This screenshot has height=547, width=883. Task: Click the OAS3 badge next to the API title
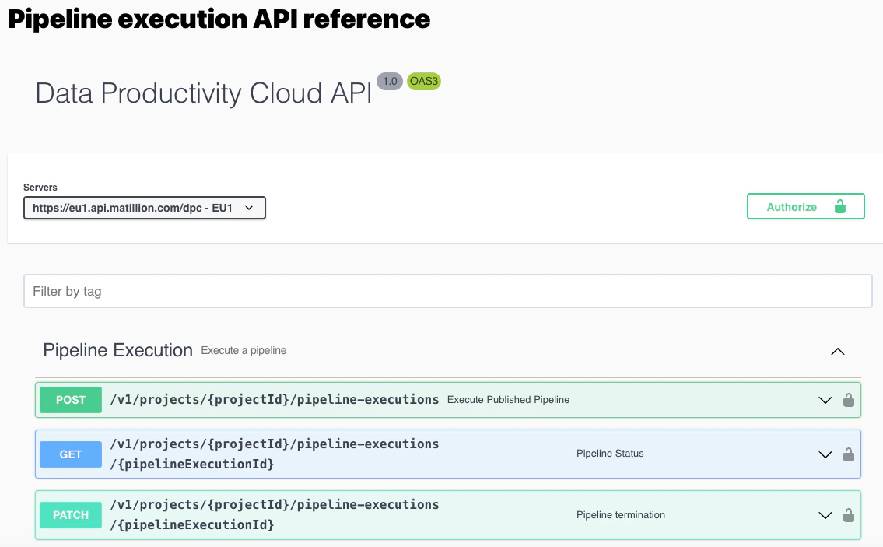(x=424, y=81)
